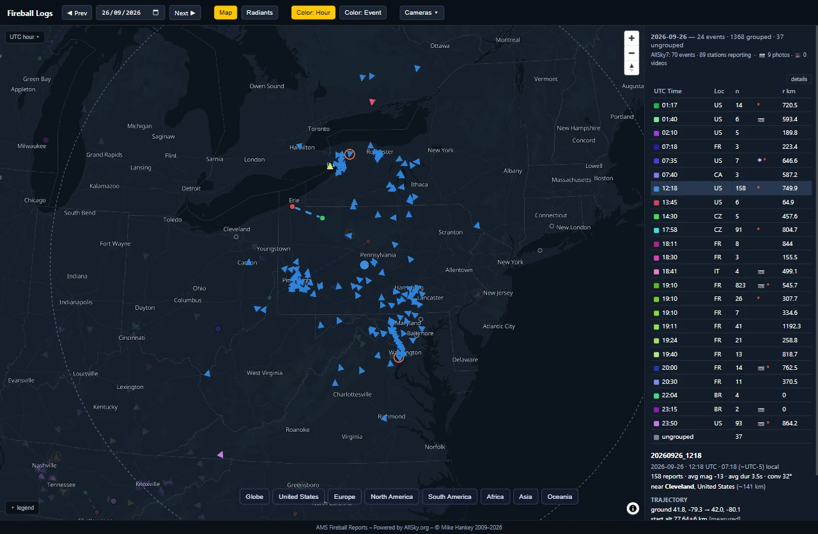
Task: Click the Fireball Logs title
Action: pyautogui.click(x=30, y=13)
